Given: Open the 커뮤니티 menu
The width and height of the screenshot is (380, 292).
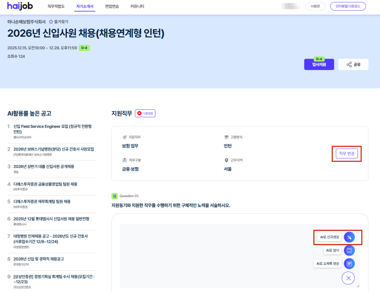Looking at the screenshot, I should coord(137,6).
